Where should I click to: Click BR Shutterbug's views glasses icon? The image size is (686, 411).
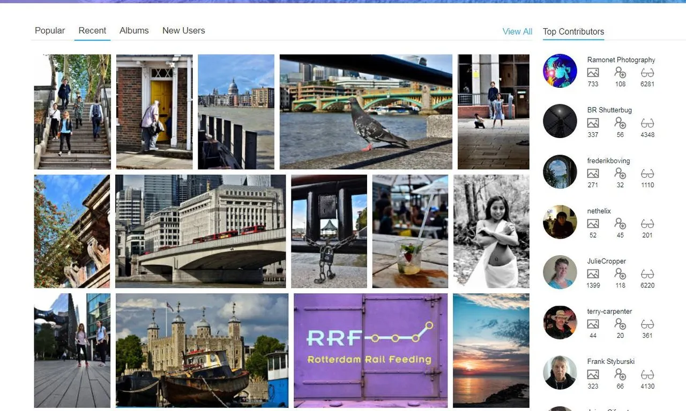647,123
